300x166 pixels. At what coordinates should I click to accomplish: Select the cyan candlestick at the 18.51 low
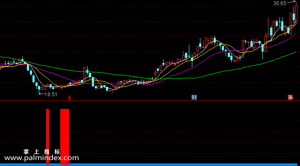click(x=39, y=89)
